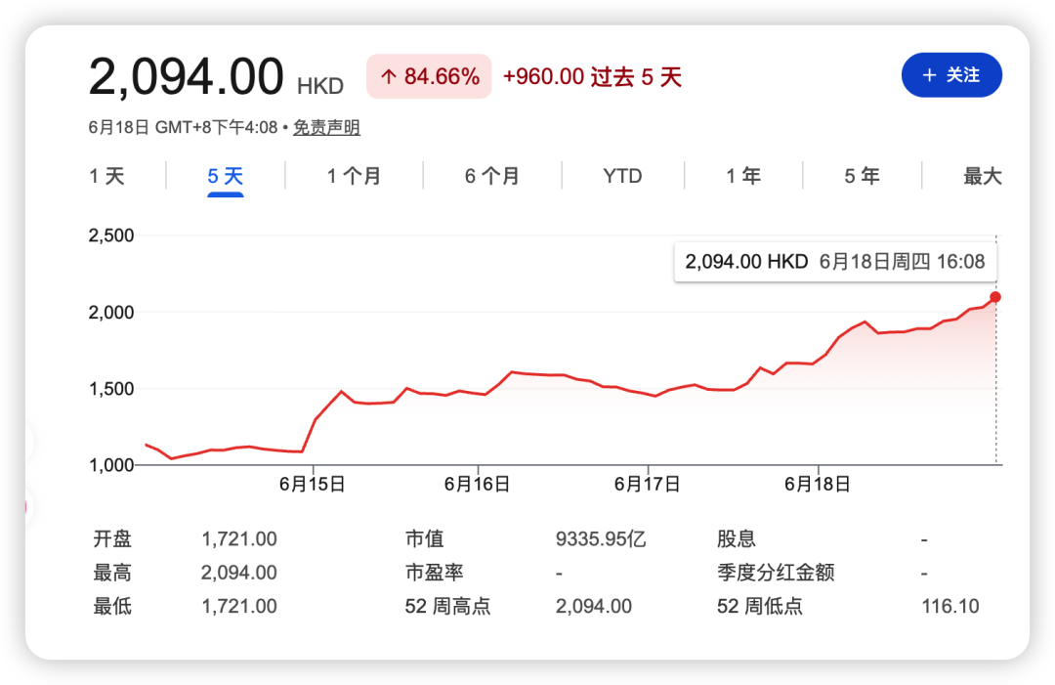The height and width of the screenshot is (685, 1055).
Task: Select the 5 天 time range tab
Action: click(225, 176)
